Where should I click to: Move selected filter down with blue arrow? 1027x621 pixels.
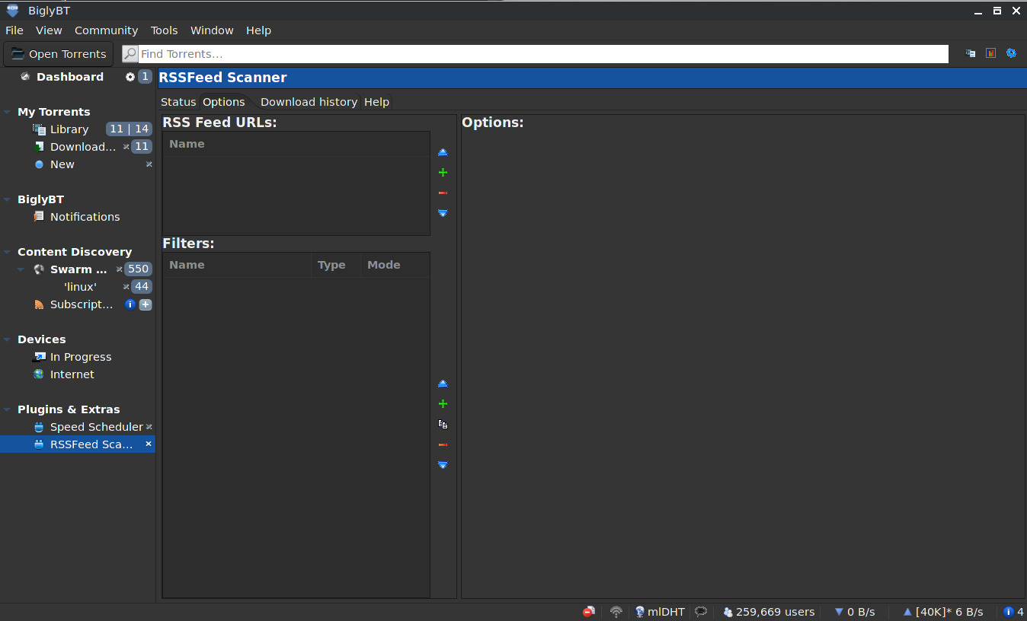pyautogui.click(x=443, y=464)
